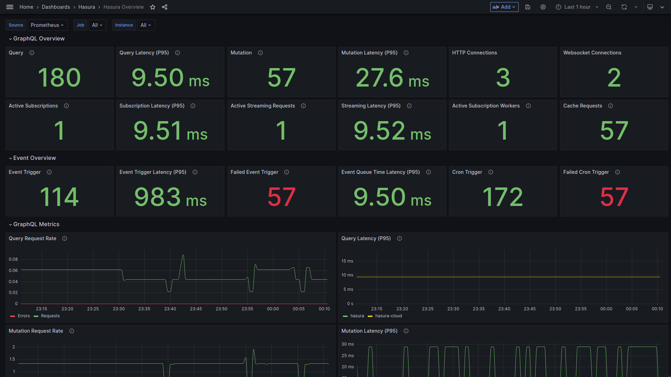The image size is (671, 377).
Task: Navigate to Dashboards in the breadcrumb
Action: click(56, 7)
